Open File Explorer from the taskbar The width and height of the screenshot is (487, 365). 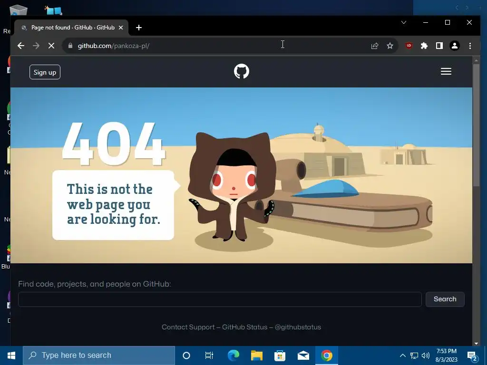pyautogui.click(x=256, y=355)
